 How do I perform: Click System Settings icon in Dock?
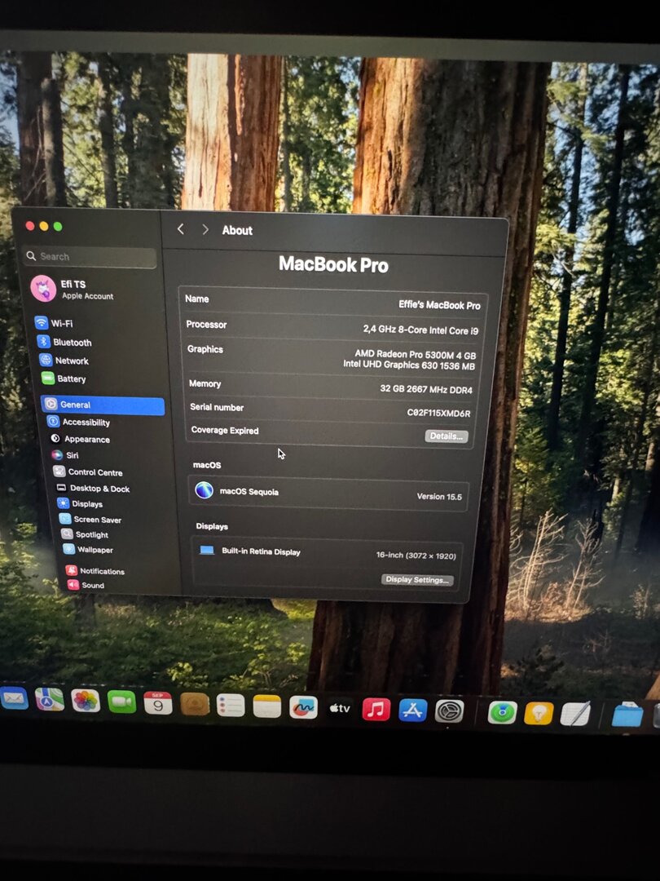[x=450, y=711]
